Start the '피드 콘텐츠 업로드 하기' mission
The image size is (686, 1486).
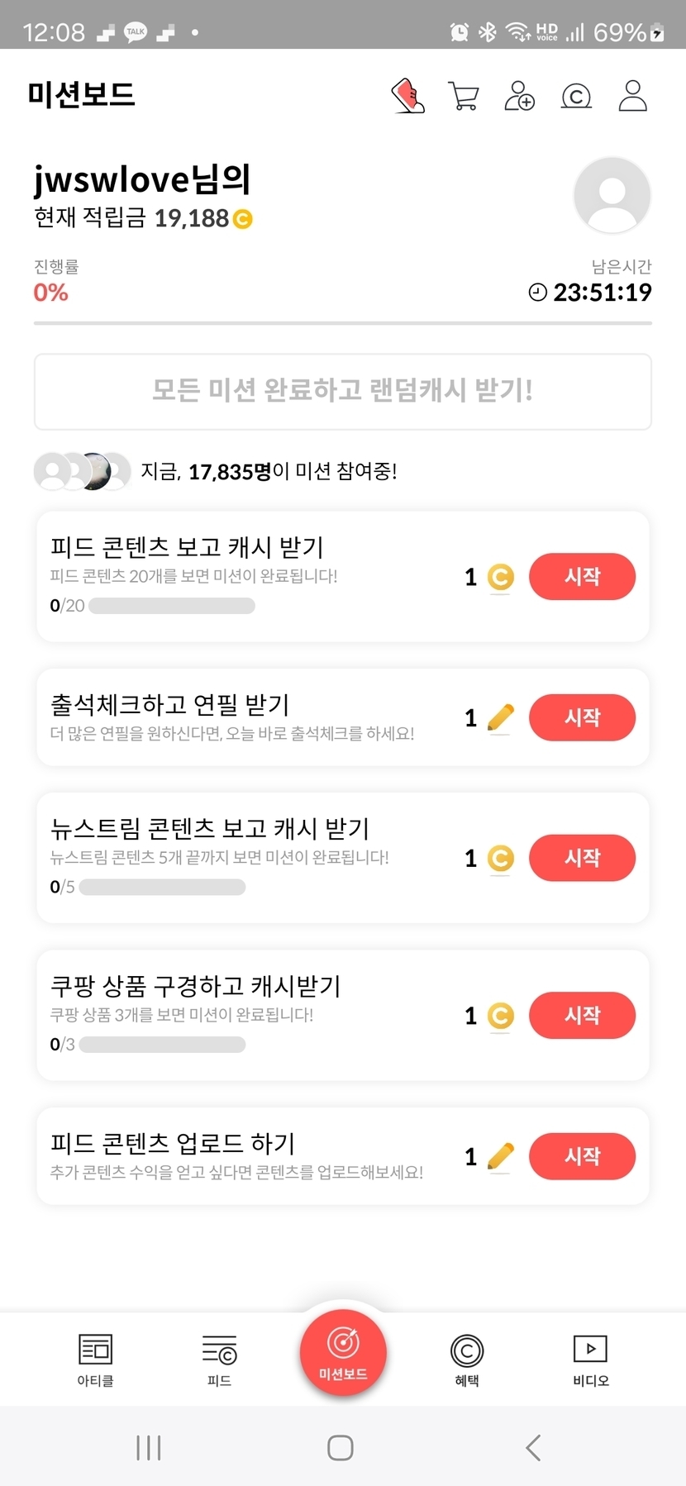(x=582, y=1156)
